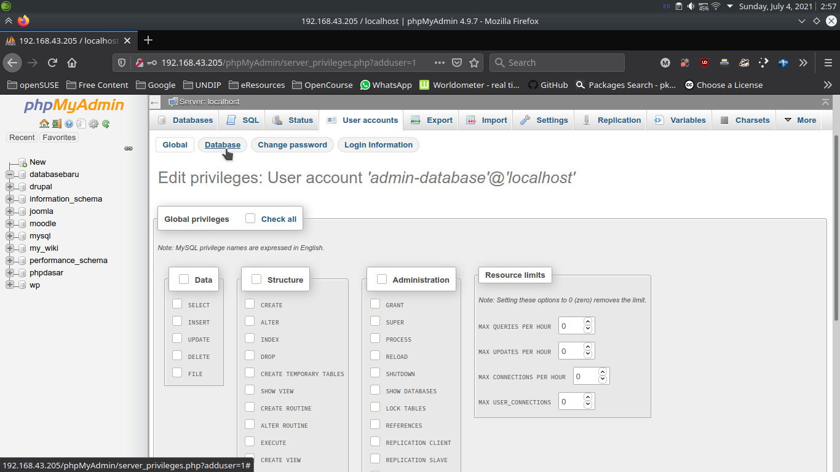Reload the current page
840x472 pixels.
52,63
